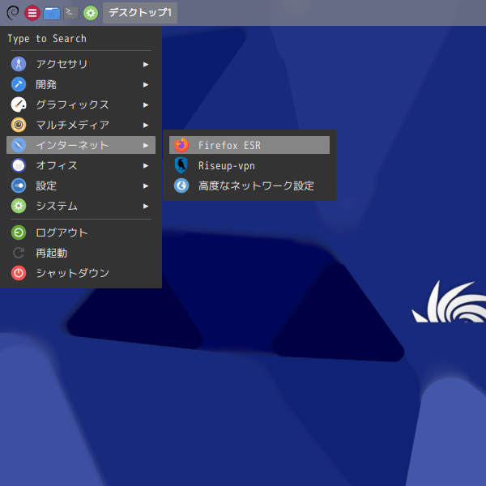Open the 設定 category
486x486 pixels.
tap(81, 185)
